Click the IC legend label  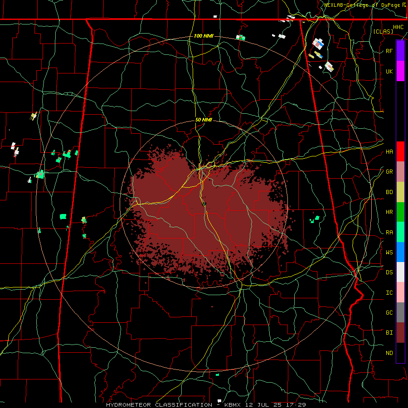click(389, 293)
